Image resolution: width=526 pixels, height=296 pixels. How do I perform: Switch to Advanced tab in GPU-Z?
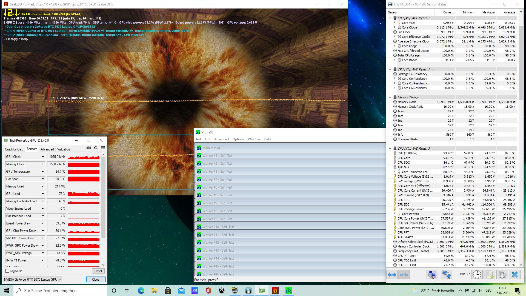click(x=47, y=149)
